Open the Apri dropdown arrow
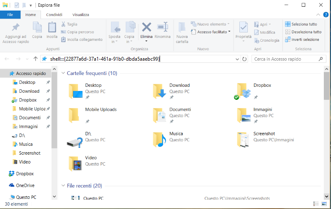Screen dimensions: 331x209 pyautogui.click(x=270, y=24)
